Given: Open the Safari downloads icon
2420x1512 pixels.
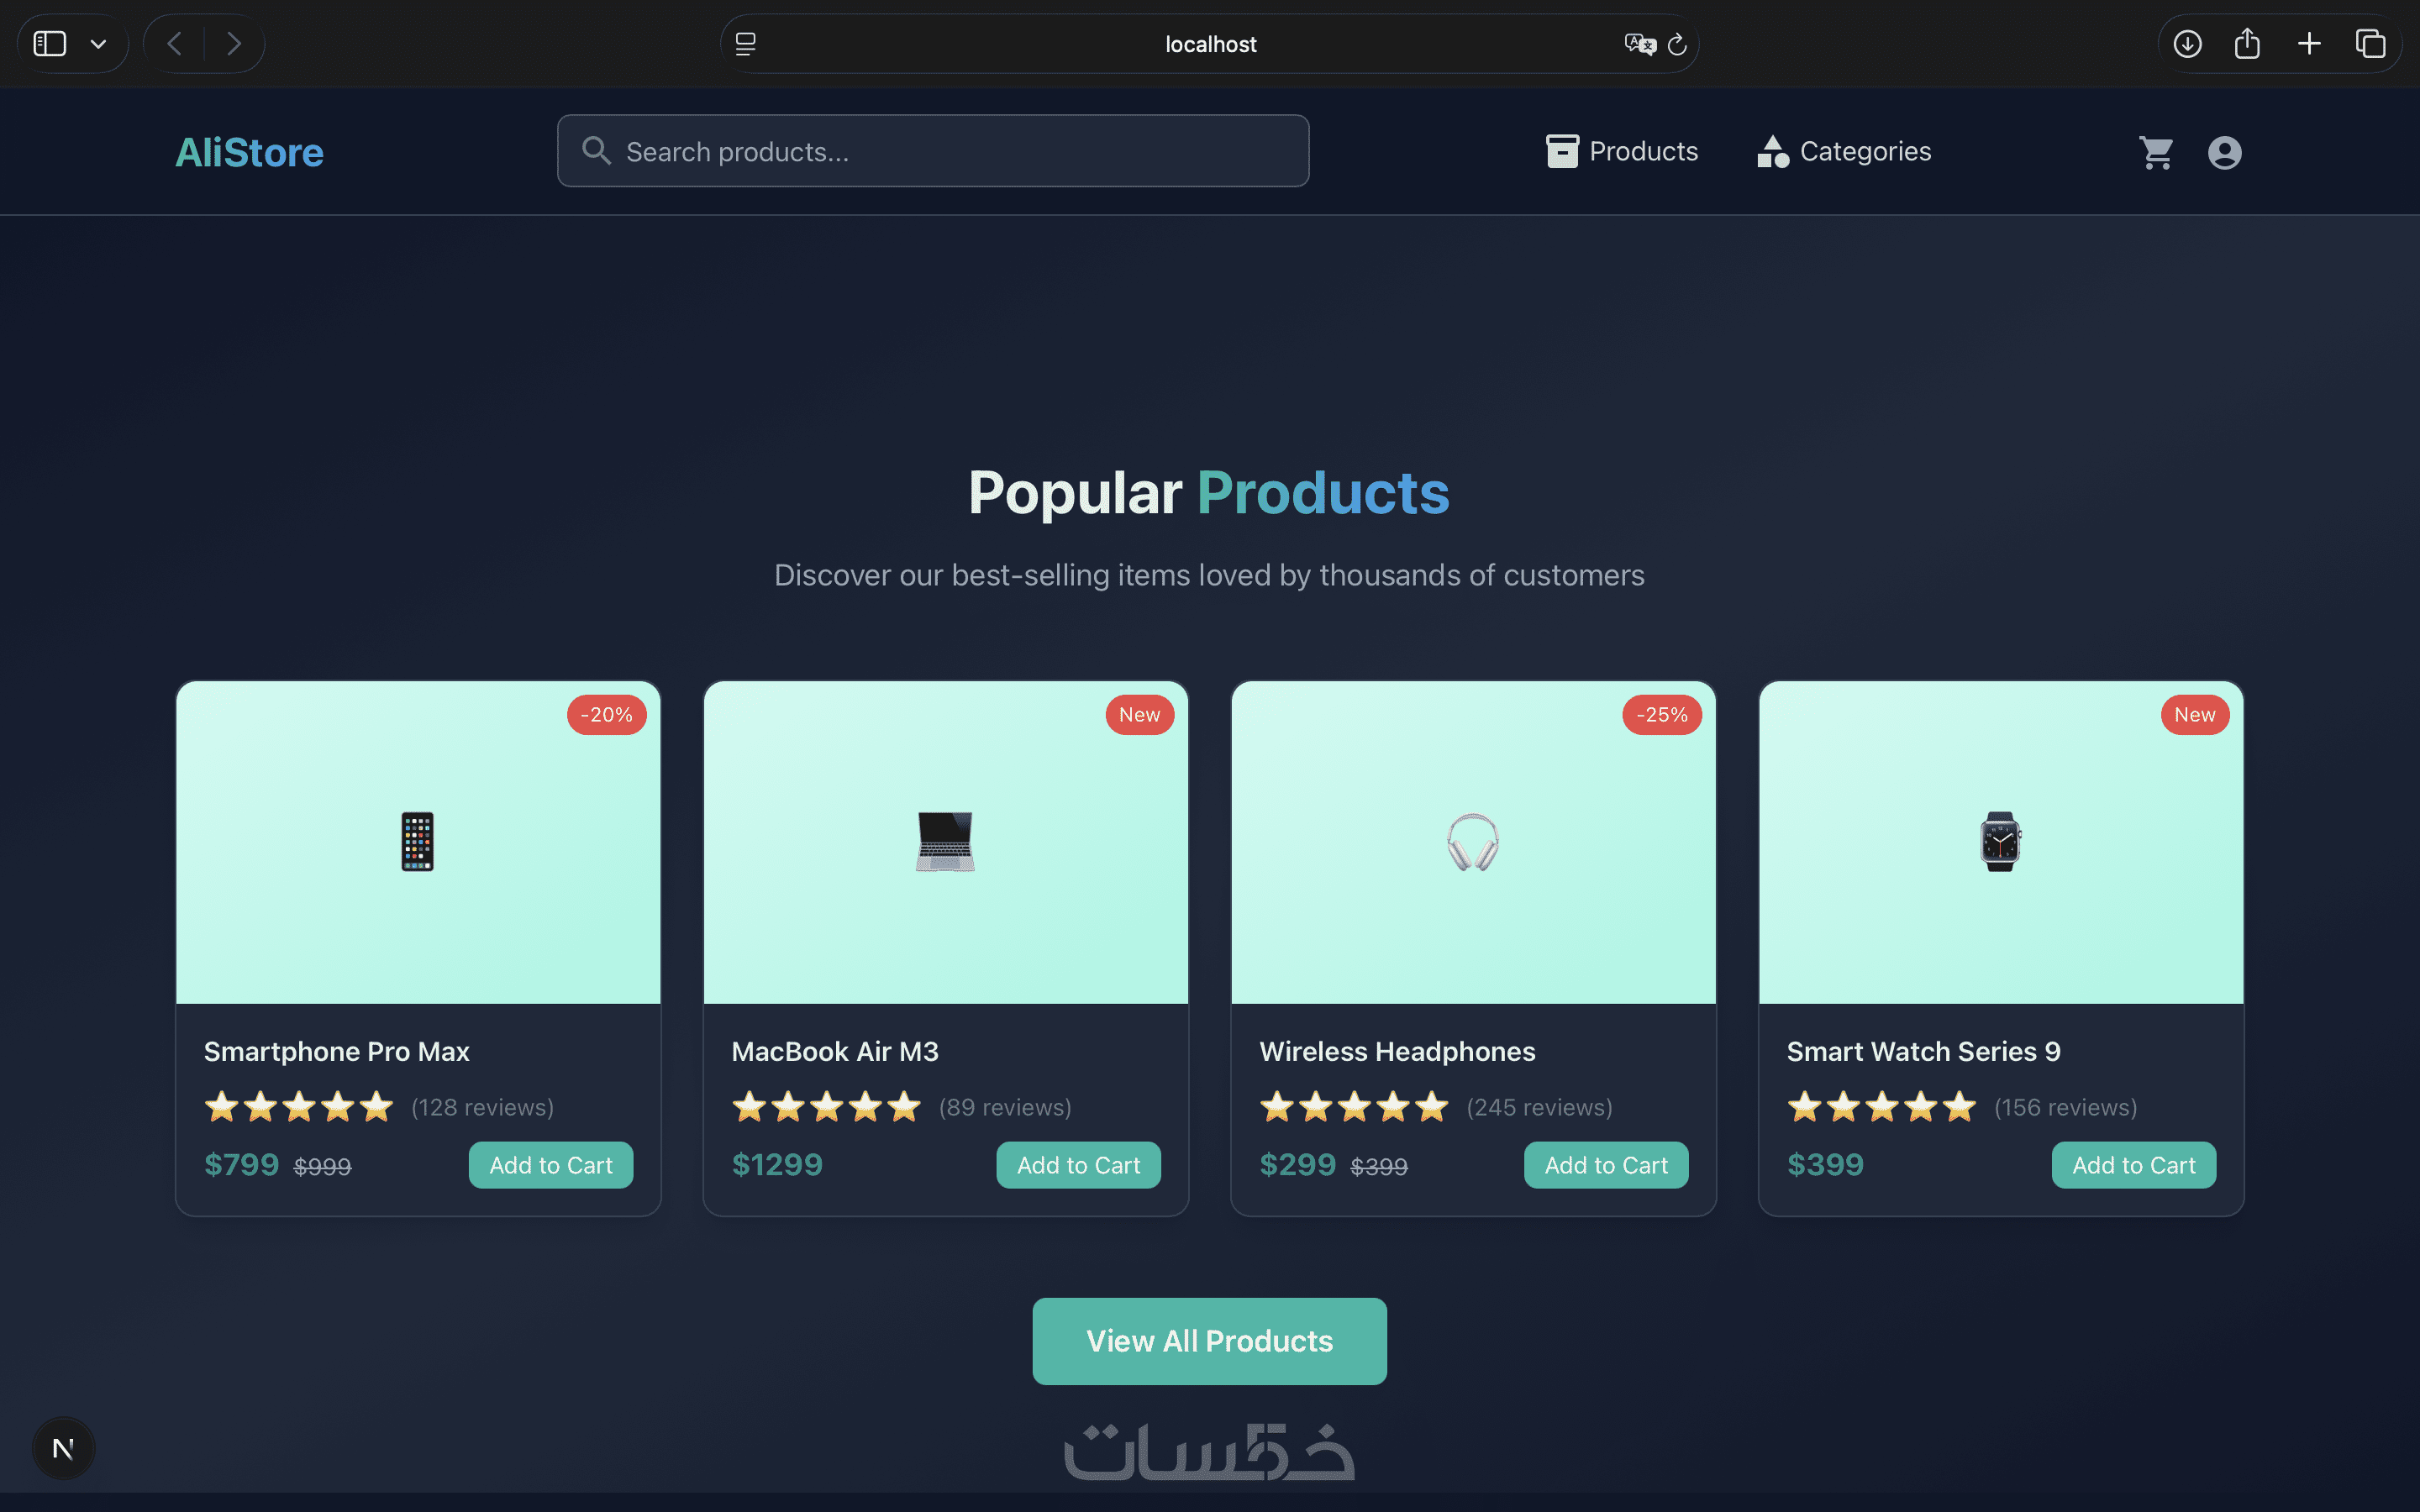Looking at the screenshot, I should click(x=2187, y=44).
